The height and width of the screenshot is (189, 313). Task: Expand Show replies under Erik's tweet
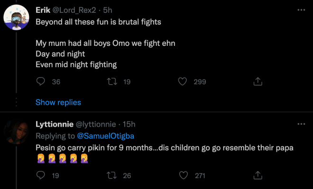(58, 102)
